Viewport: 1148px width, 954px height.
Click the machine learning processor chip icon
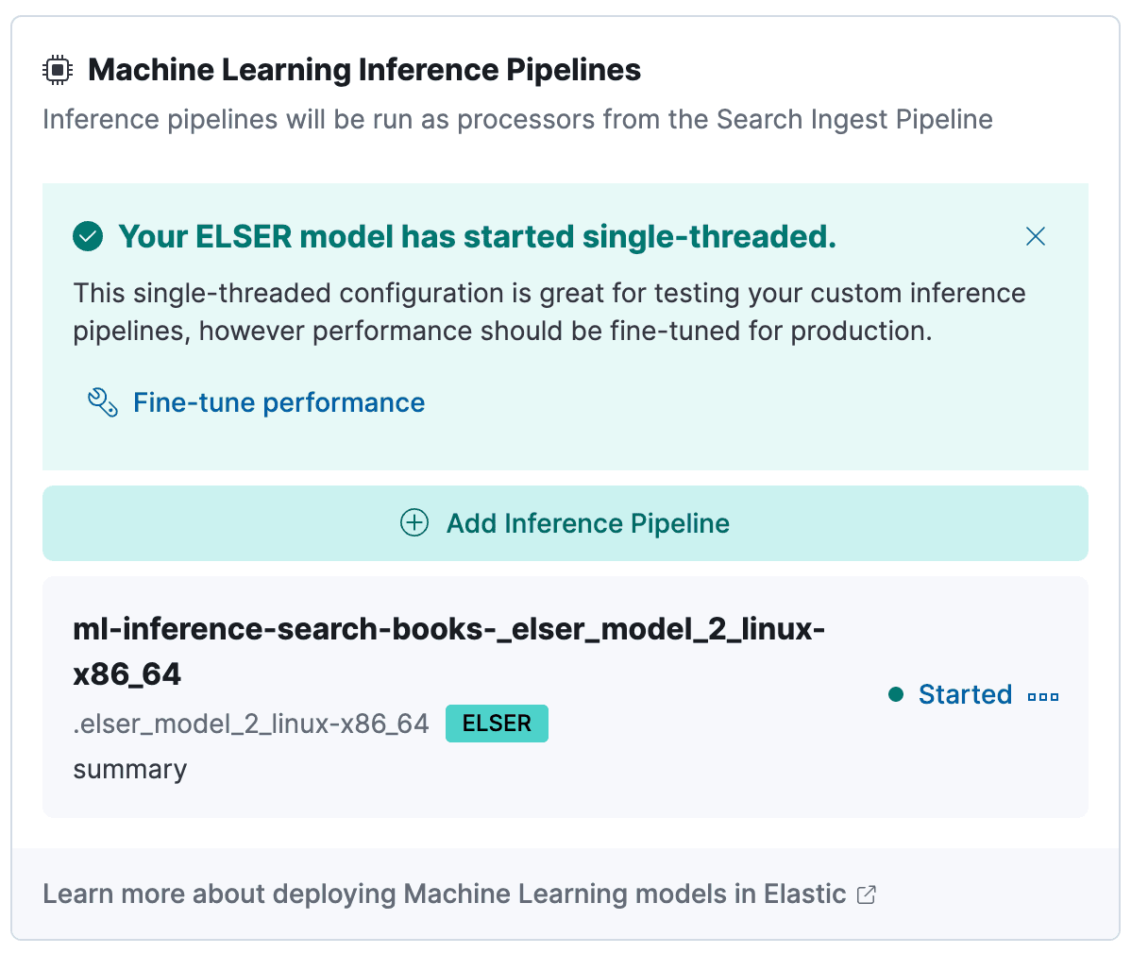click(57, 67)
